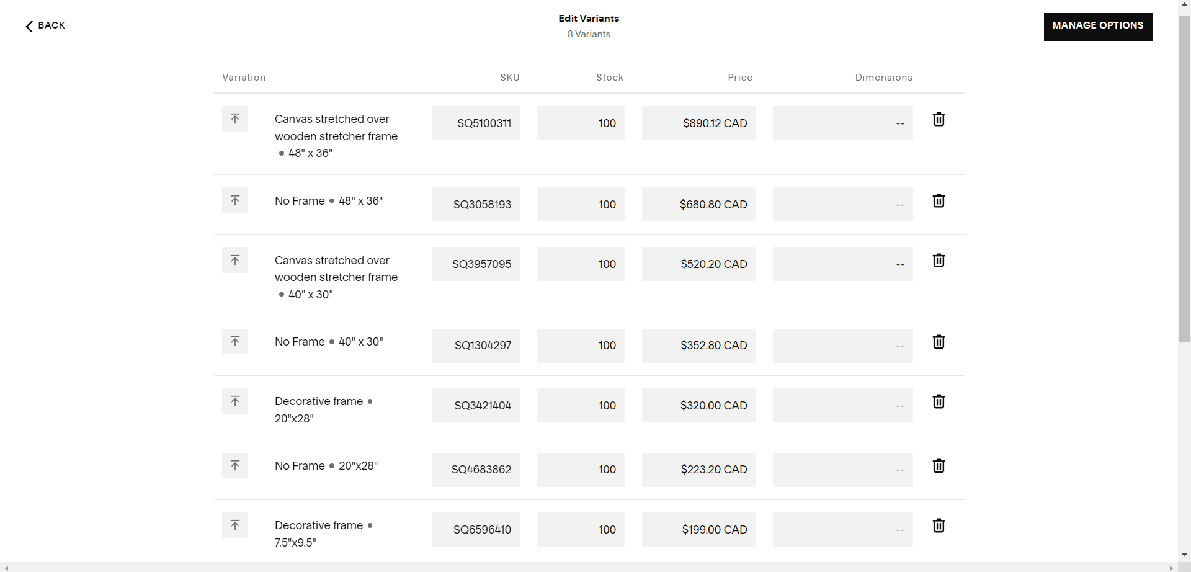
Task: Click the Price column header
Action: click(740, 78)
